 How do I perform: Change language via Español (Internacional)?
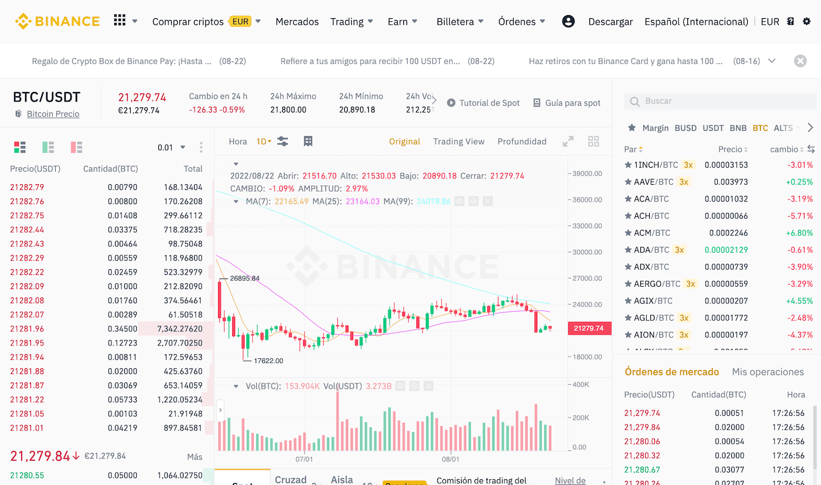pos(696,22)
